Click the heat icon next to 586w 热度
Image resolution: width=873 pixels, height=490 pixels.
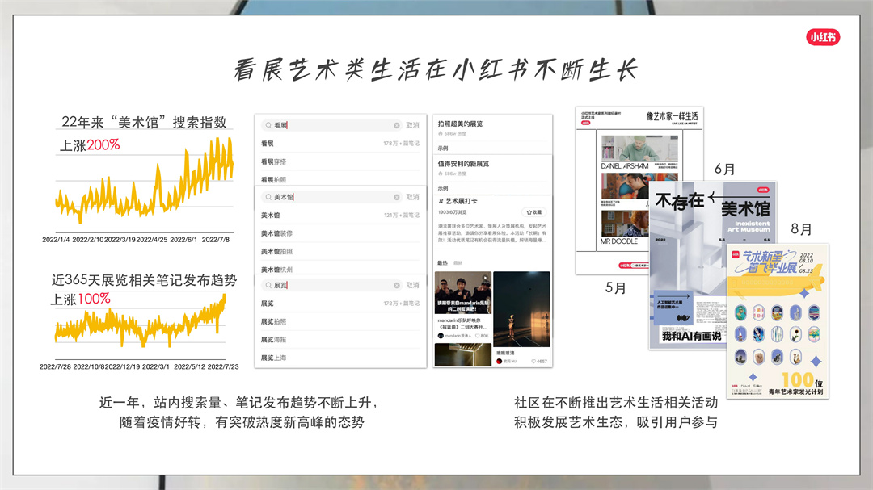point(441,132)
